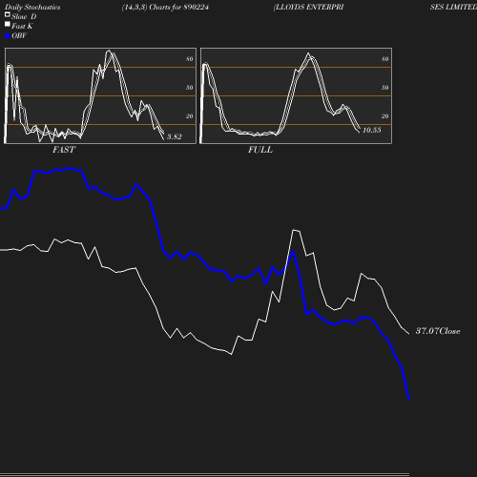The width and height of the screenshot is (477, 477).
Task: Click the FULL stochastic chart peak
Action: pos(308,53)
